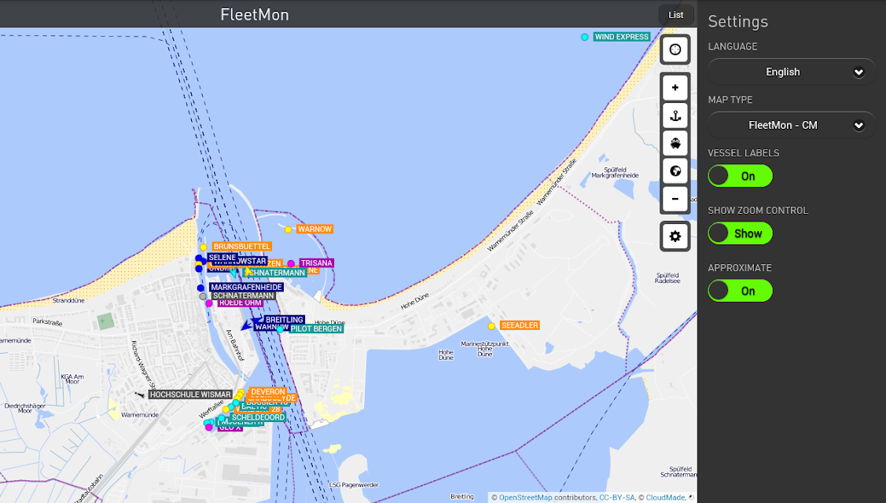Viewport: 886px width, 503px height.
Task: Open ports via the anchor icon
Action: (x=675, y=116)
